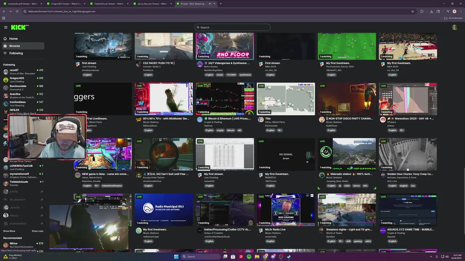Bookmark this page with the star icon
The height and width of the screenshot is (261, 465).
[413, 11]
